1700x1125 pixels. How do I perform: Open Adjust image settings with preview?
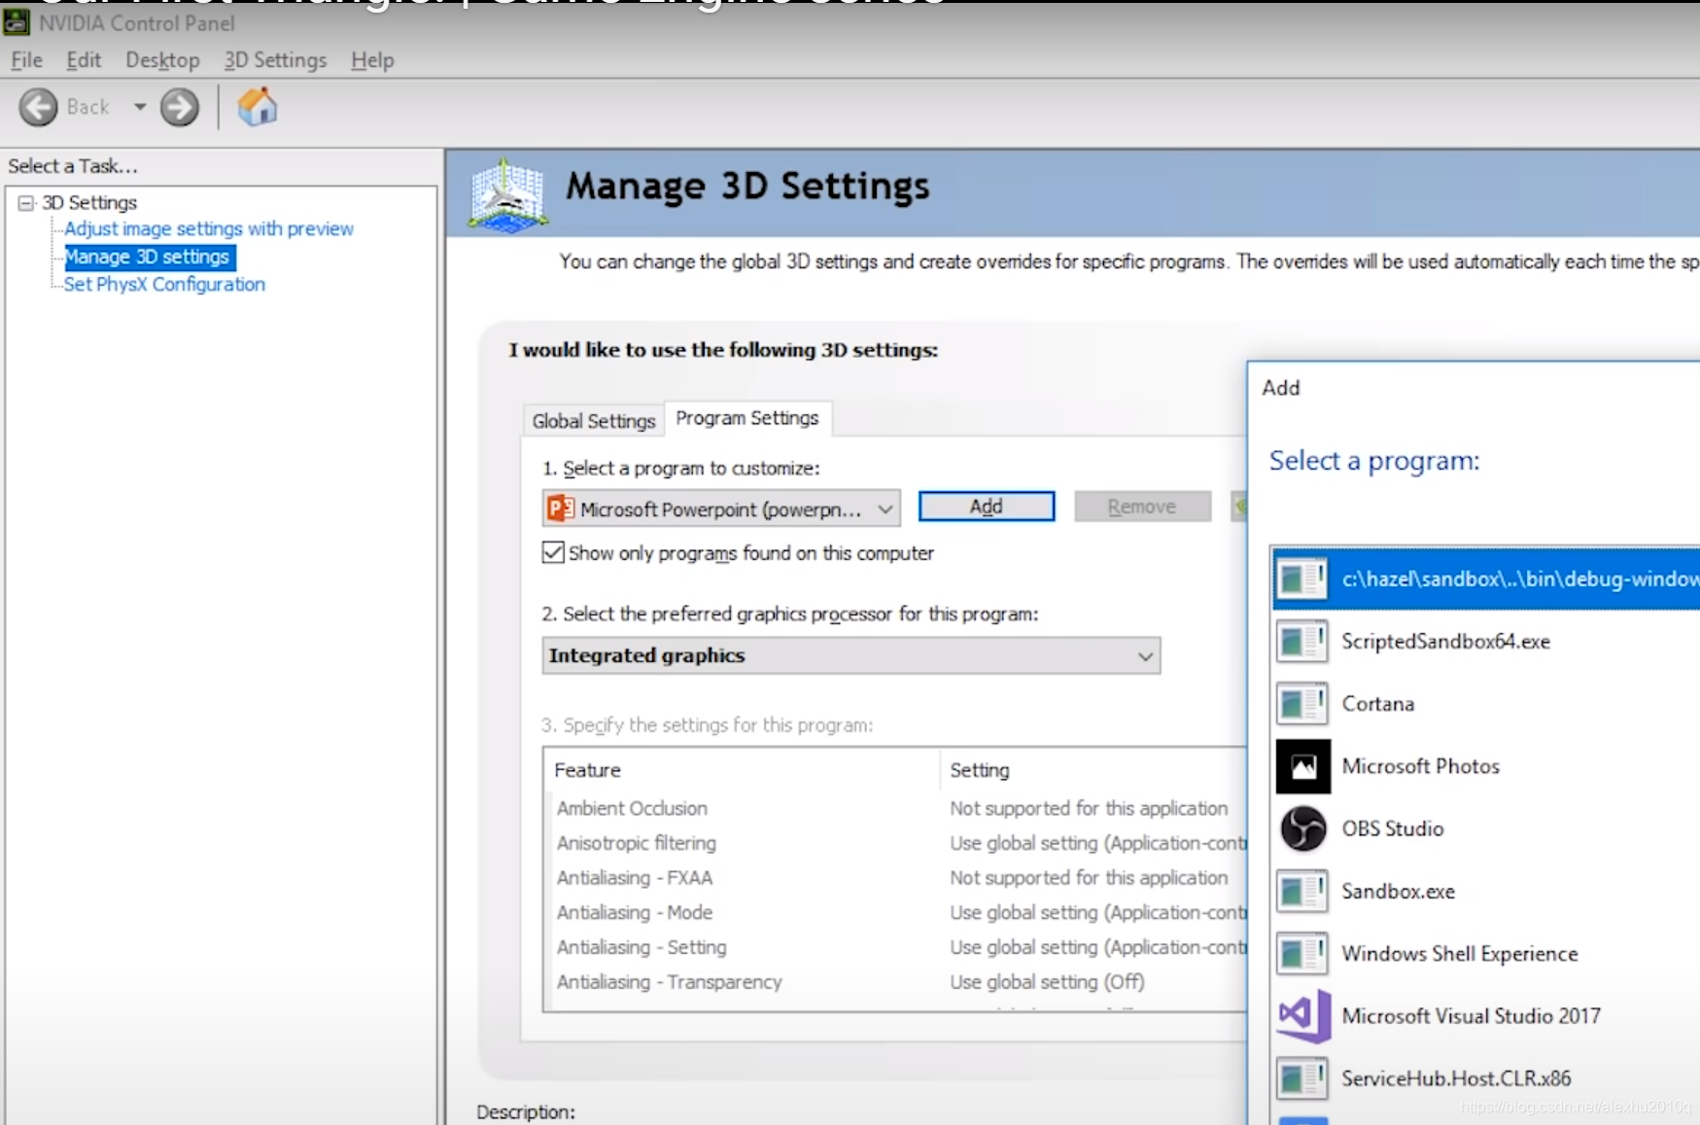point(209,229)
